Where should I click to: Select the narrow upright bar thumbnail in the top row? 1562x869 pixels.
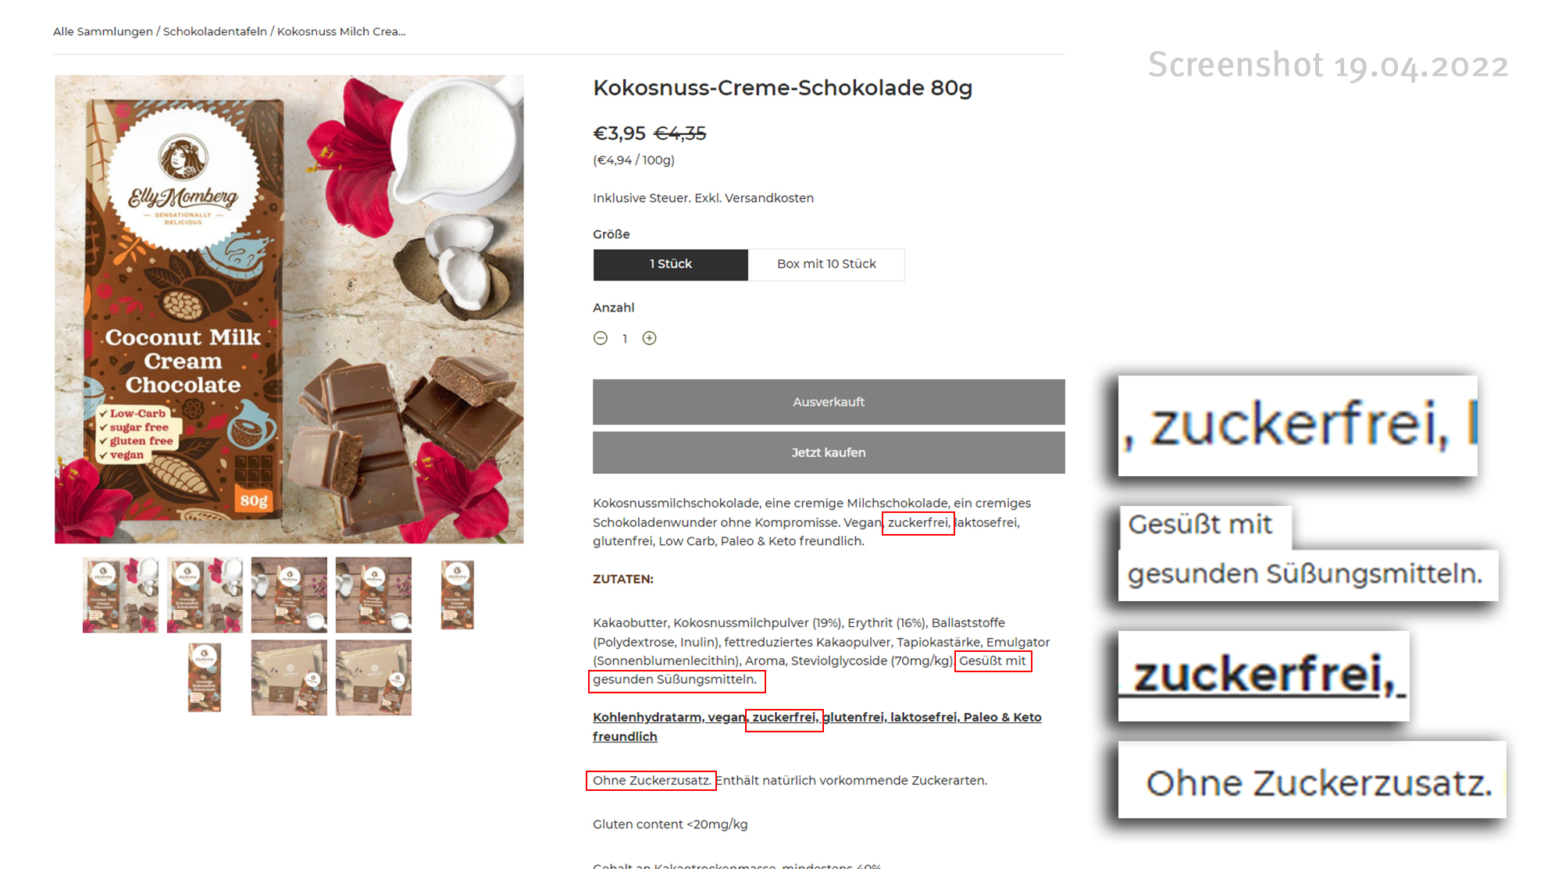coord(458,595)
